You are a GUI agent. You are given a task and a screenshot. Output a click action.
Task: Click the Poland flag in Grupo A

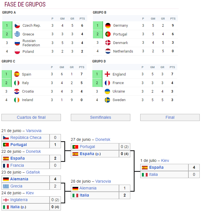point(17,52)
